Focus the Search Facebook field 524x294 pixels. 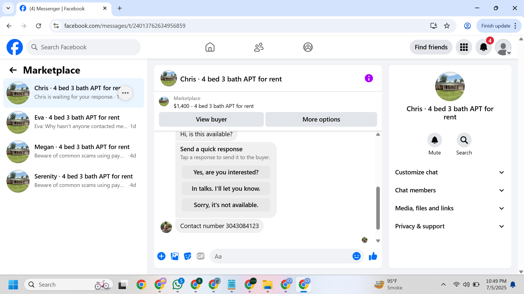click(84, 47)
